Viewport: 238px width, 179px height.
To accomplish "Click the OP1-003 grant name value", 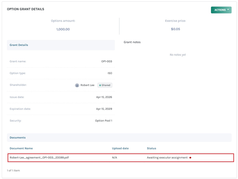I will click(107, 61).
